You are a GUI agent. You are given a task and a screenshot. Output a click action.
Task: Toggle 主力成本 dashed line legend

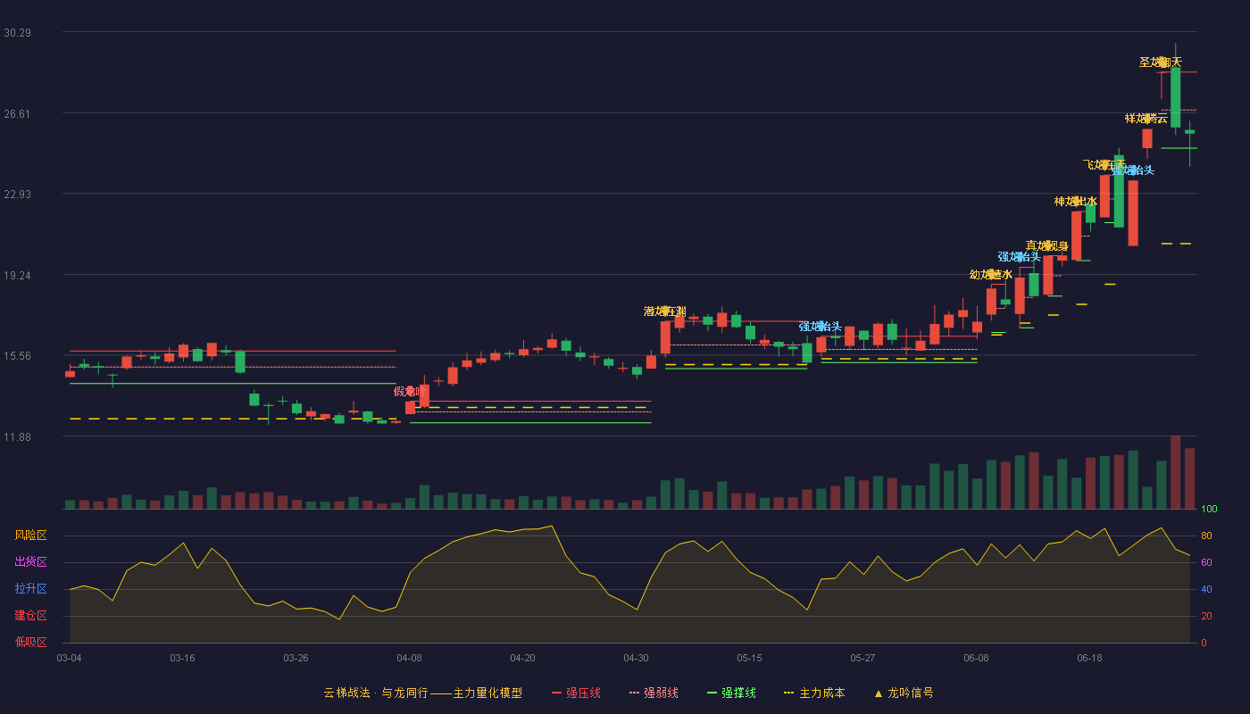(x=814, y=693)
